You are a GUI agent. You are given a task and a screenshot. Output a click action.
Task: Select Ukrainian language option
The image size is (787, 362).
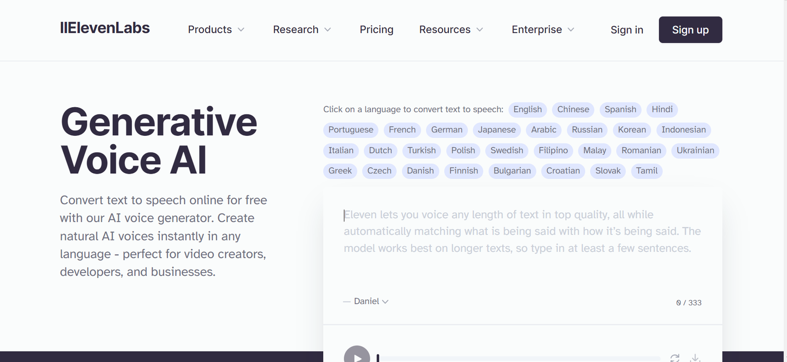pyautogui.click(x=695, y=151)
